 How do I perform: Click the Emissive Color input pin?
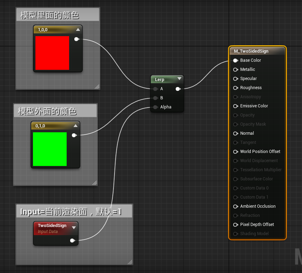[235, 106]
